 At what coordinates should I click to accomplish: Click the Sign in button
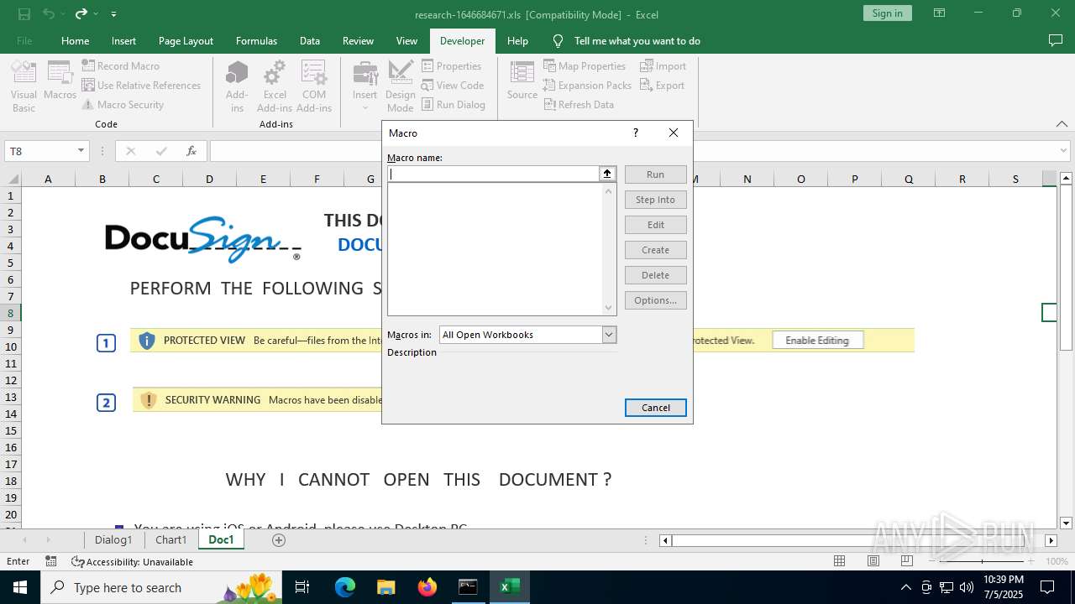[x=887, y=13]
